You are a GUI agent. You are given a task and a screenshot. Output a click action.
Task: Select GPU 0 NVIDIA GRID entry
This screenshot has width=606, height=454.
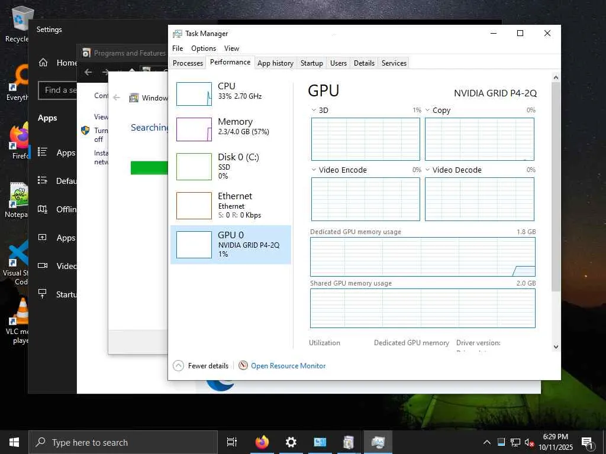231,244
